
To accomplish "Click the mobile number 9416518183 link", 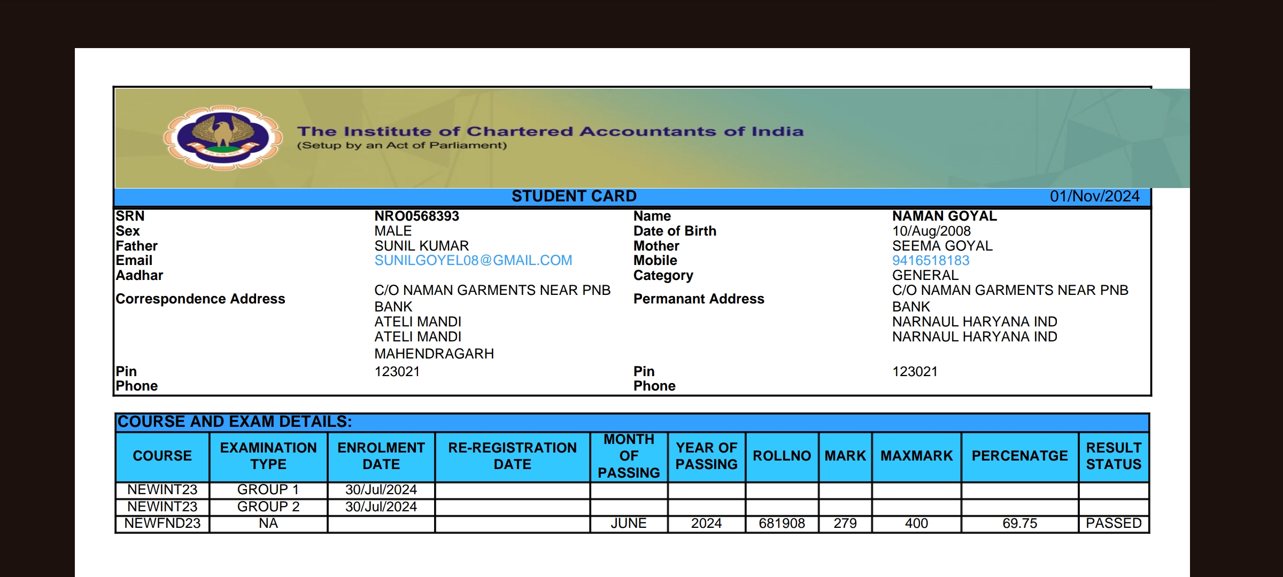I will [931, 261].
